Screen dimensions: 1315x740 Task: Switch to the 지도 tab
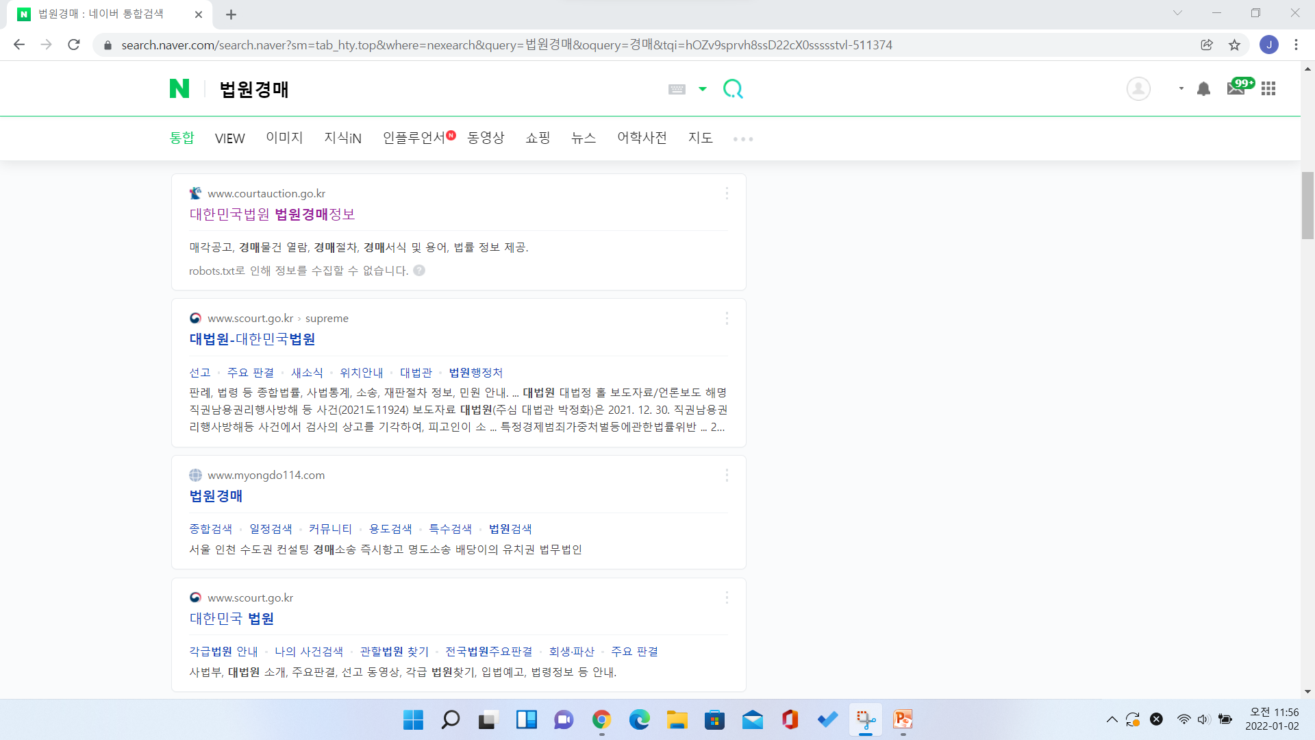[701, 138]
